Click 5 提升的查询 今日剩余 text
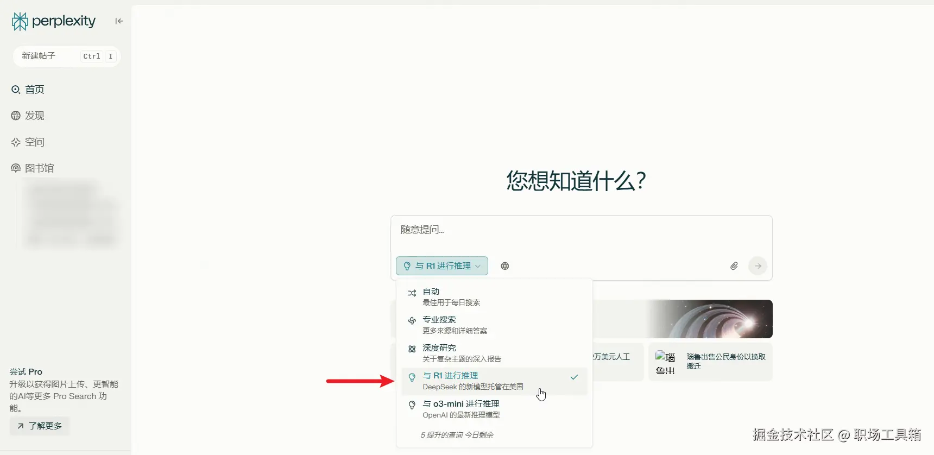This screenshot has width=934, height=455. click(457, 435)
